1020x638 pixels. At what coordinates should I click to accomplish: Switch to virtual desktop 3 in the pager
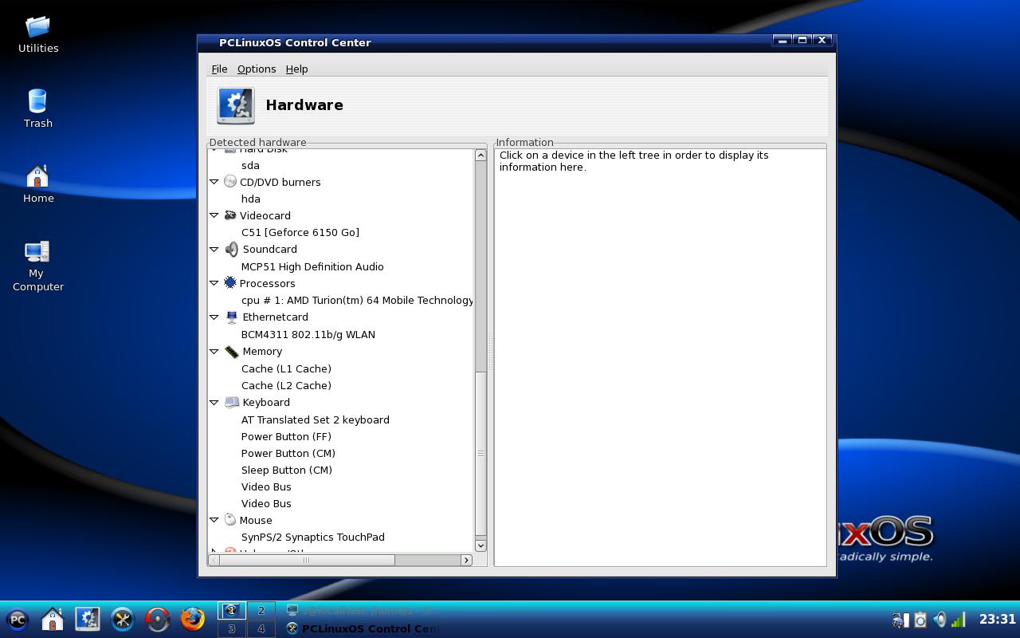[232, 628]
